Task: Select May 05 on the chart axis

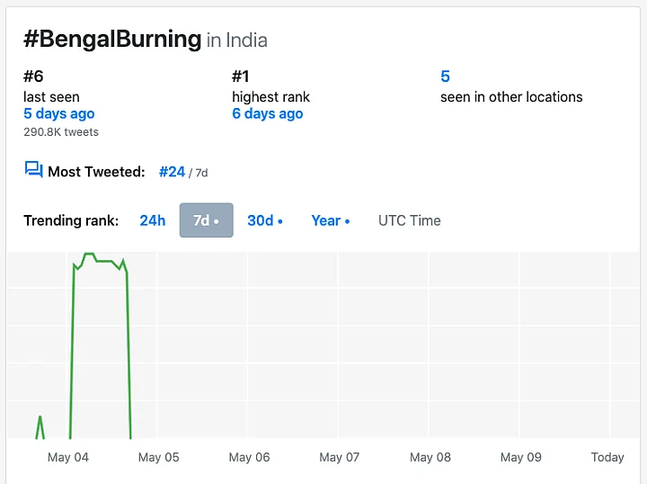Action: click(158, 457)
